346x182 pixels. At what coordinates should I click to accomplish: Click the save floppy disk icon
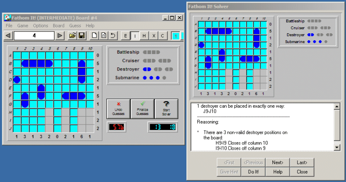tap(81, 35)
